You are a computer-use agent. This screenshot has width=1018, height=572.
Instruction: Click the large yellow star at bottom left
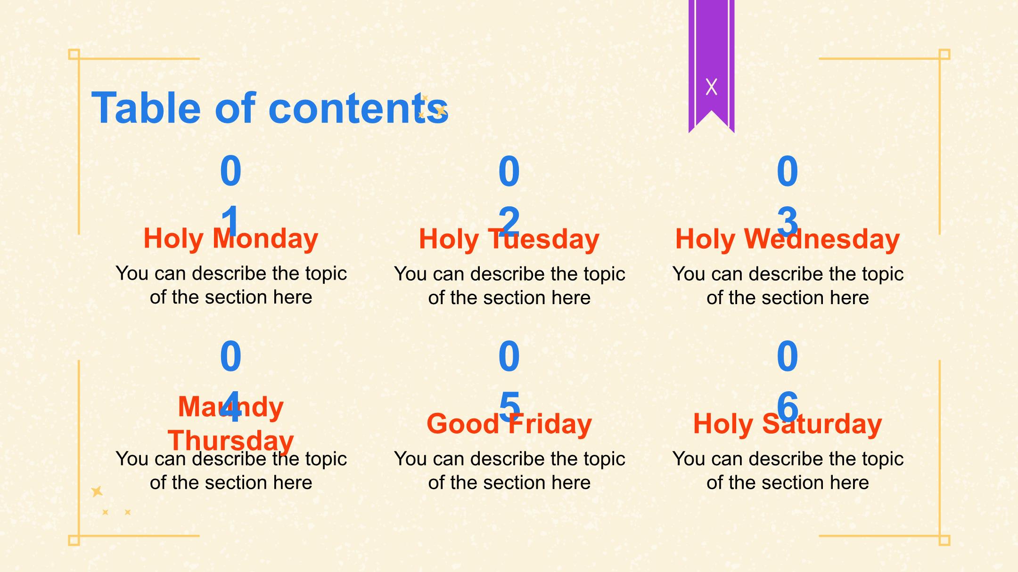point(97,491)
